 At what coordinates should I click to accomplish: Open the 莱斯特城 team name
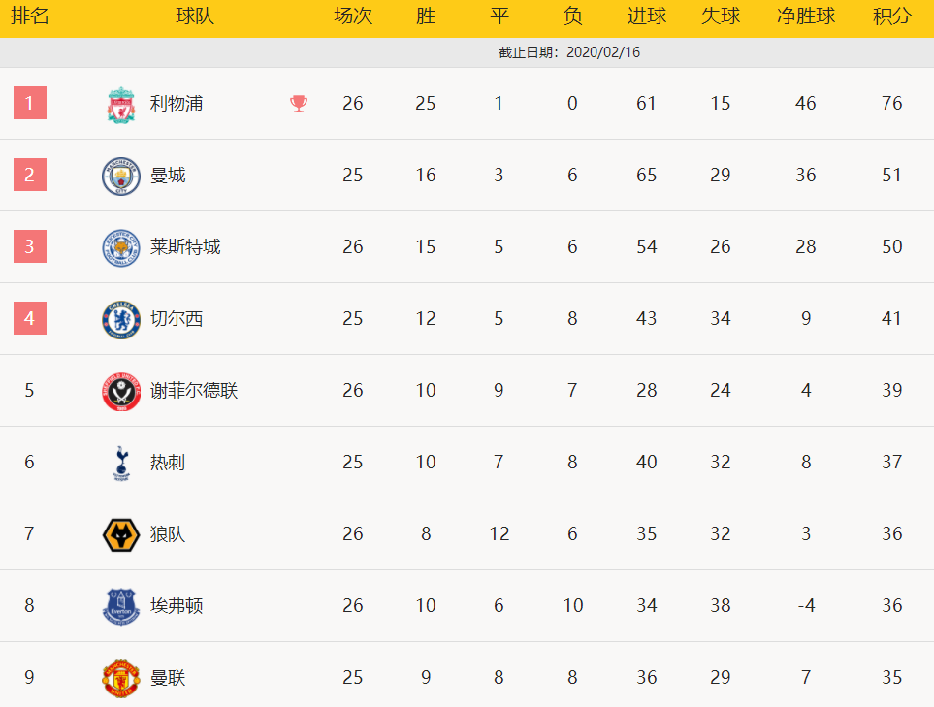pos(185,246)
